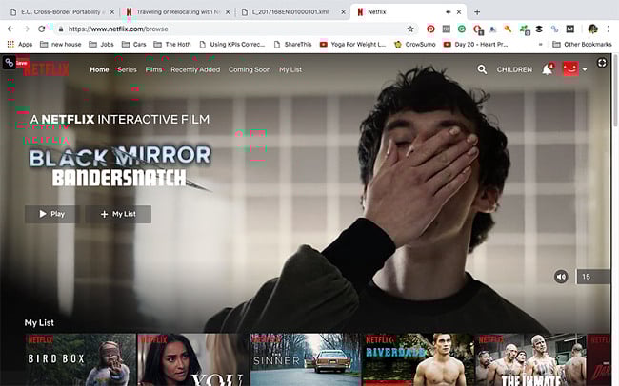619x386 pixels.
Task: Play Black Mirror Bandersnatch
Action: (52, 214)
